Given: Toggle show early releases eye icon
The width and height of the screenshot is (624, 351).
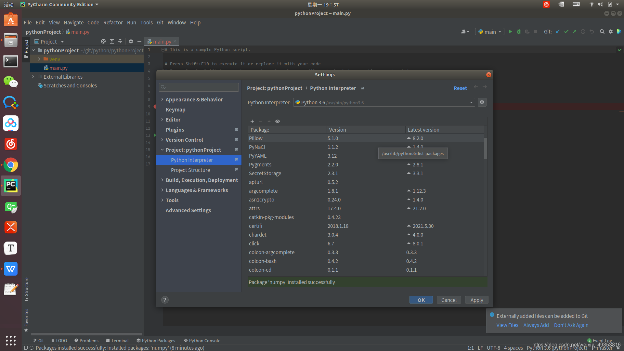Looking at the screenshot, I should [x=278, y=121].
